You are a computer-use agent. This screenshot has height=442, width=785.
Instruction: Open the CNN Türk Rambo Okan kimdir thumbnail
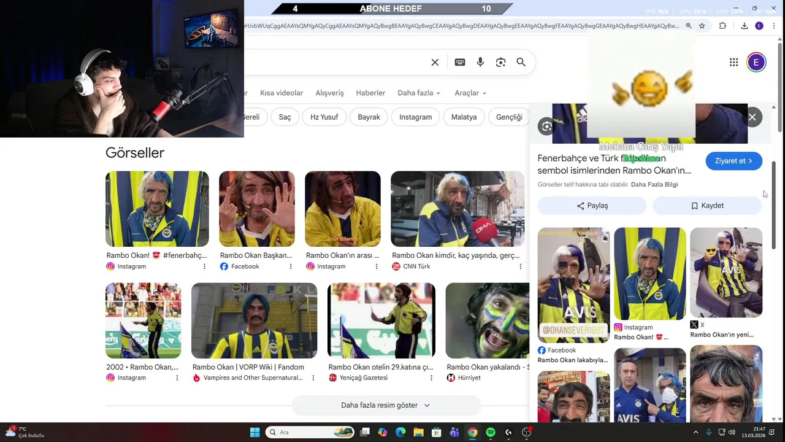(x=458, y=209)
